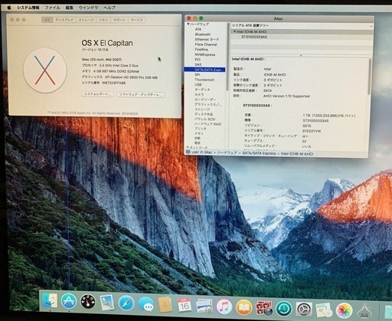Click the caliper-style icon in the Dock

pyautogui.click(x=364, y=311)
